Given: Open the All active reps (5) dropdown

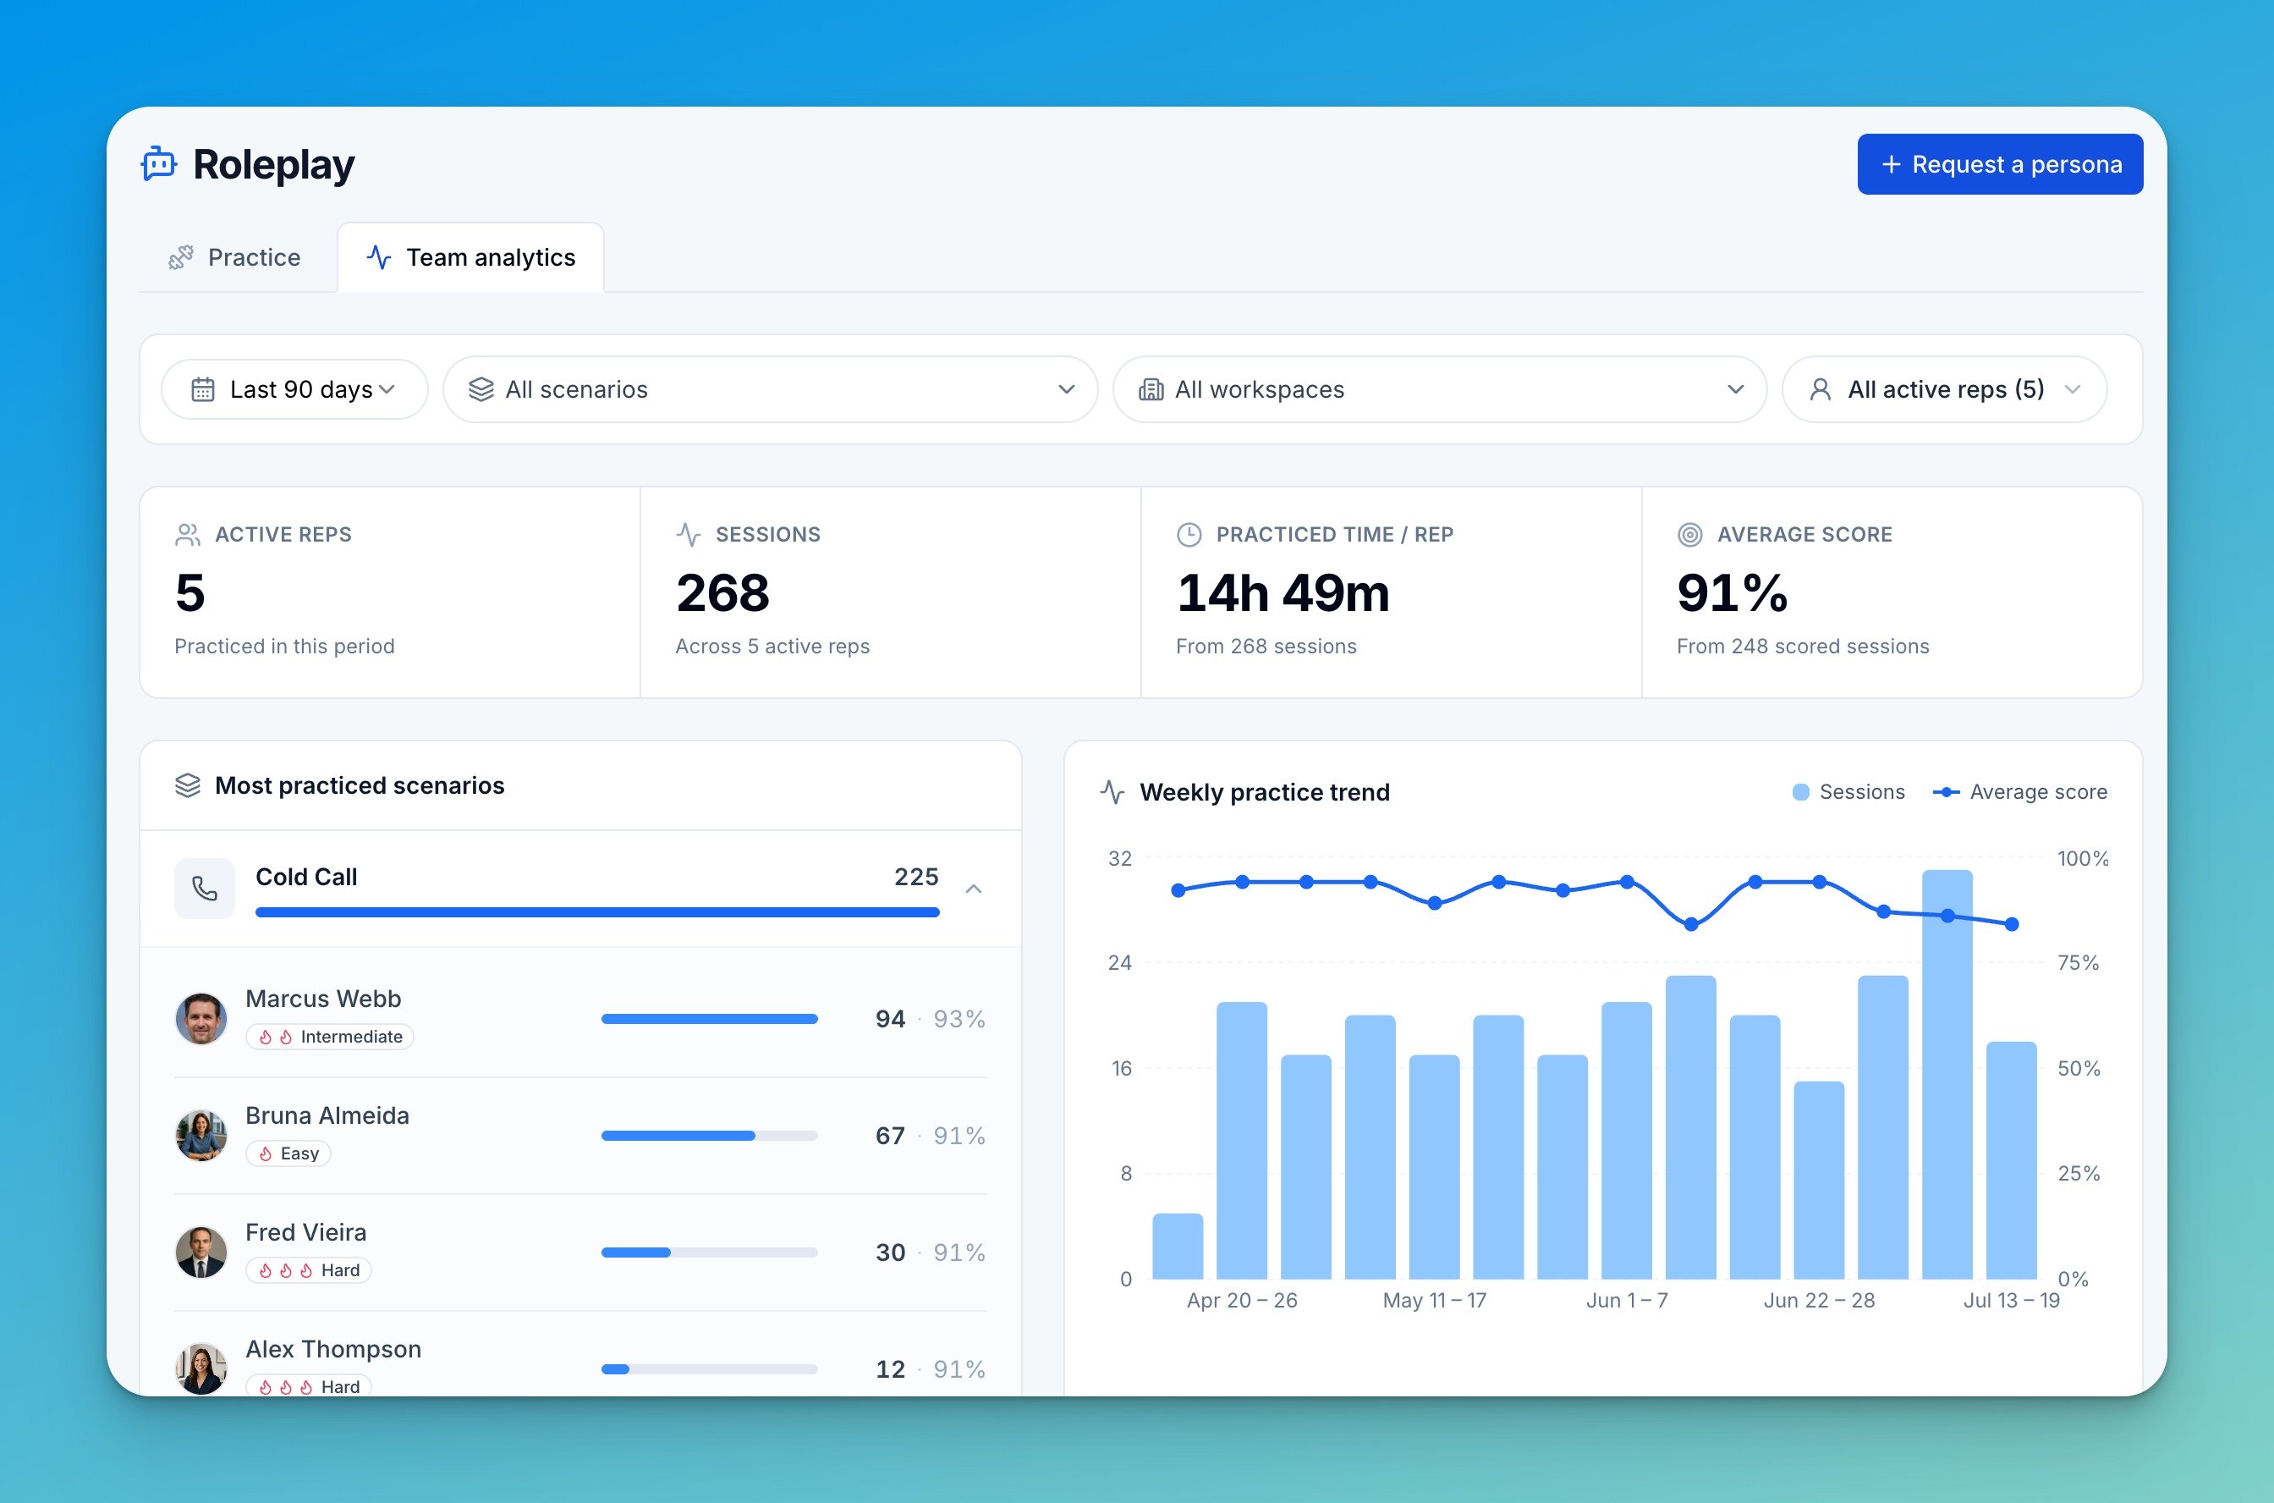Looking at the screenshot, I should 1944,389.
